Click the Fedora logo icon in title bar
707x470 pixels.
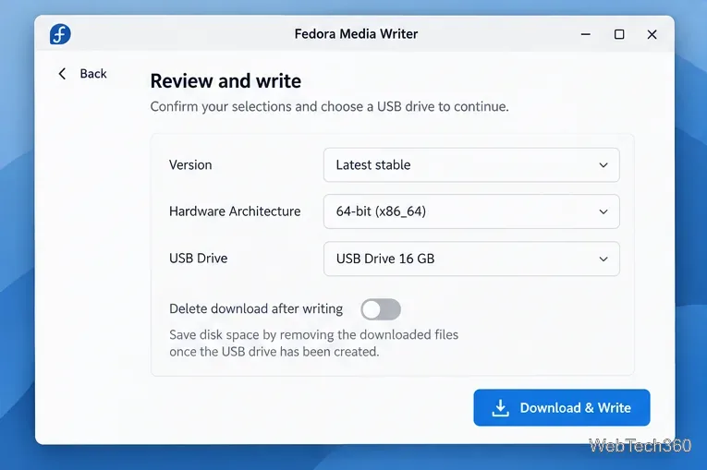click(60, 34)
